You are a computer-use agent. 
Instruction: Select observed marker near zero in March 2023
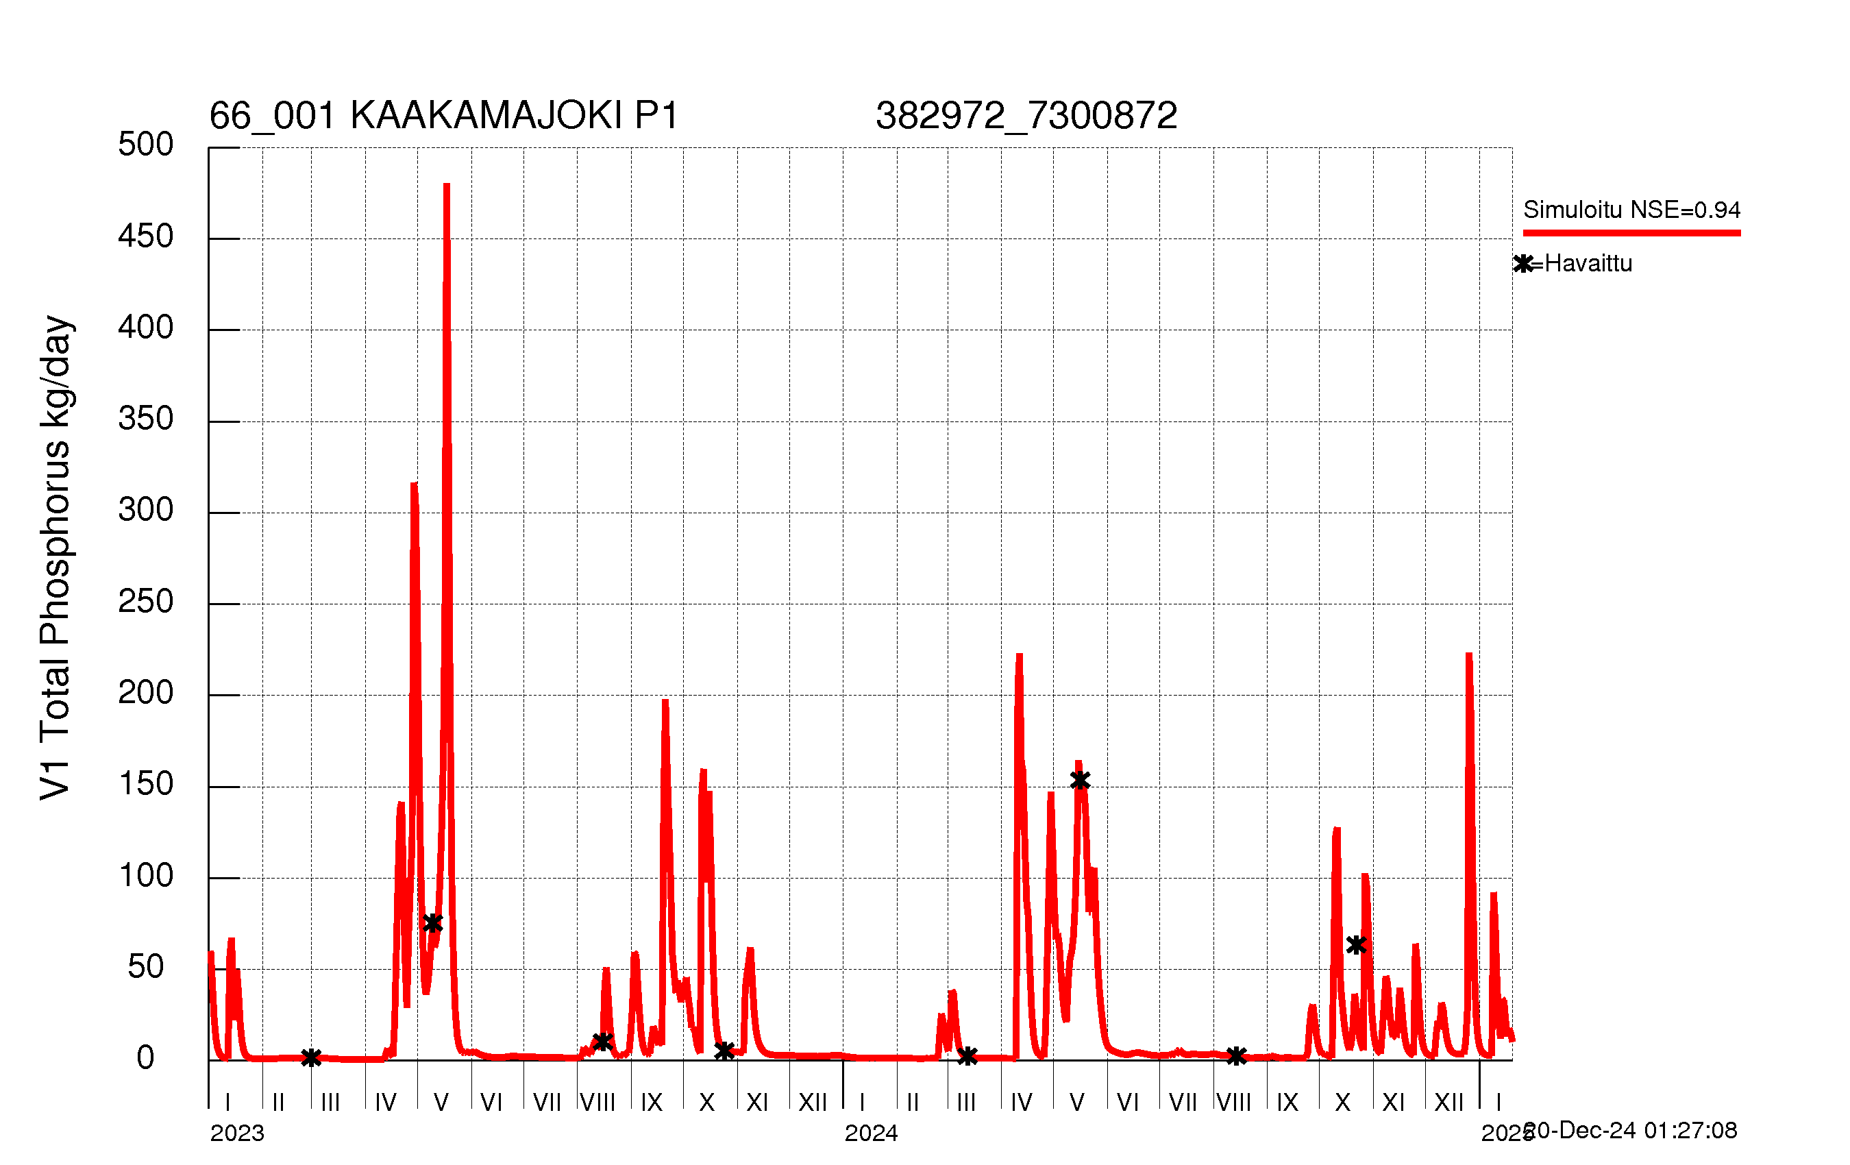tap(311, 1058)
